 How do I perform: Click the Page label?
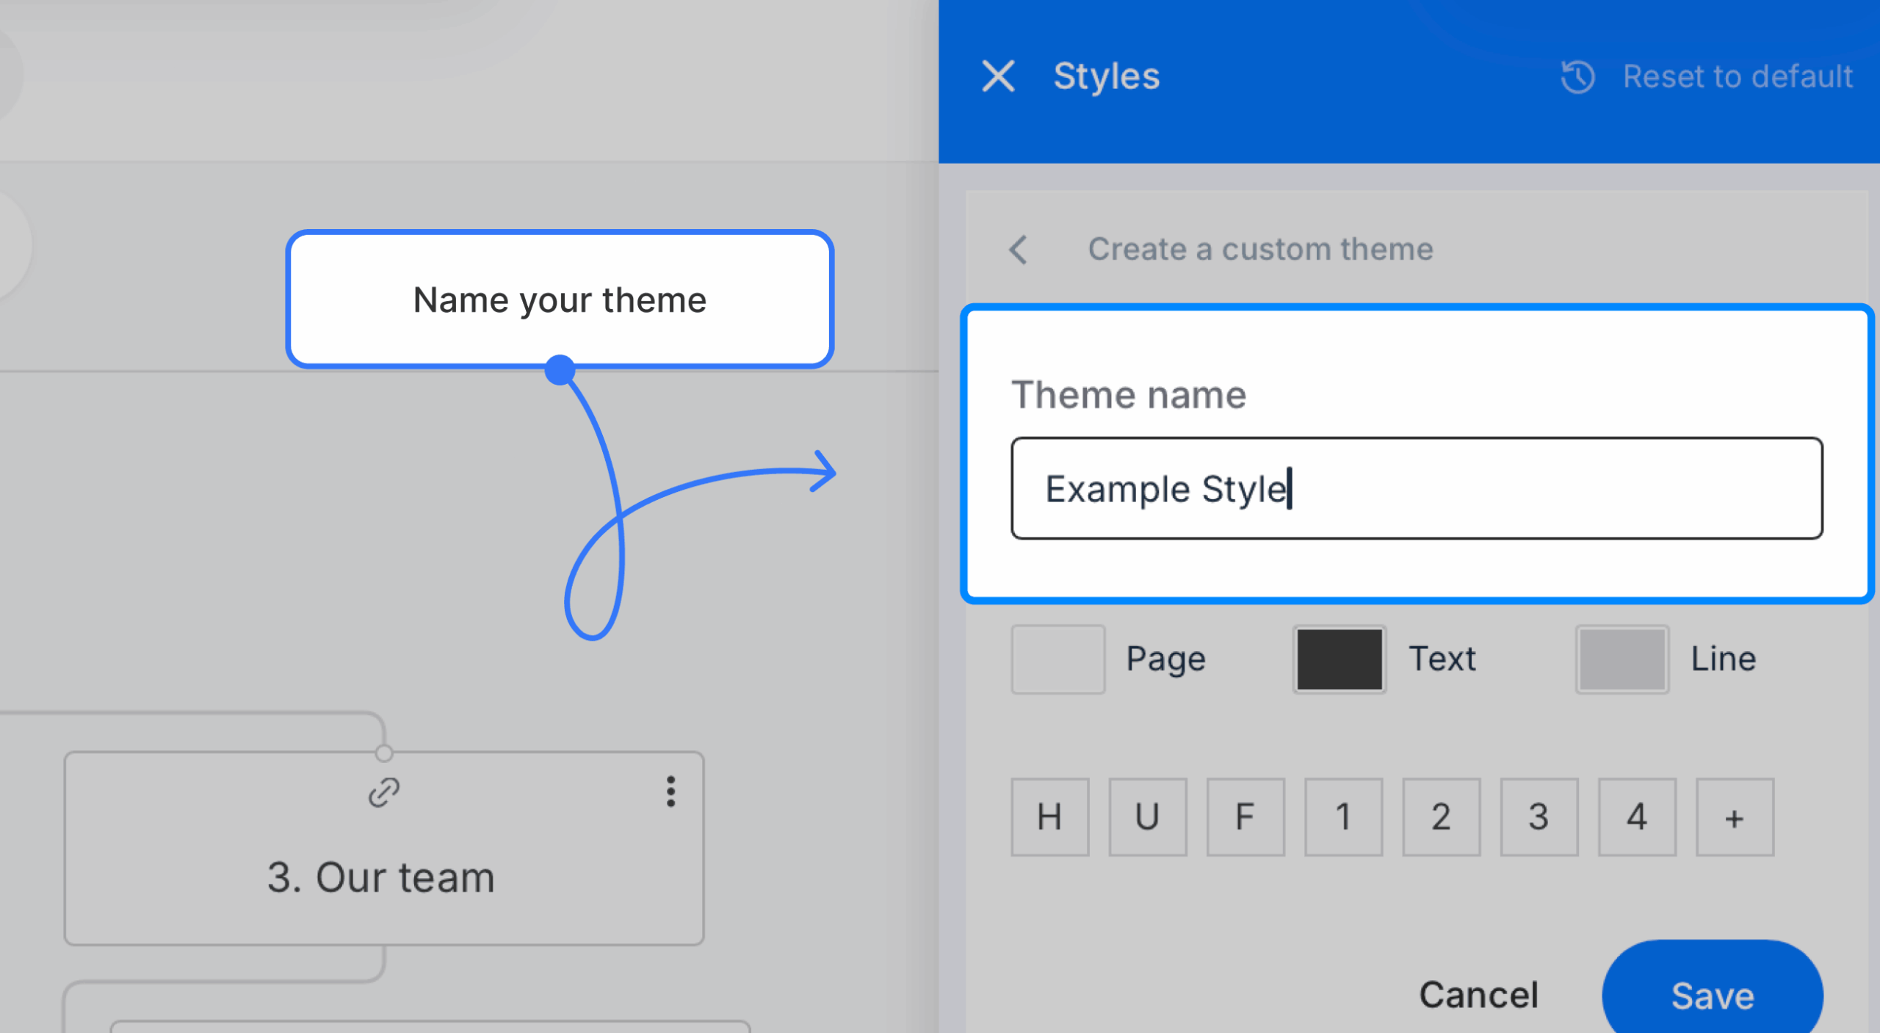[x=1165, y=659]
